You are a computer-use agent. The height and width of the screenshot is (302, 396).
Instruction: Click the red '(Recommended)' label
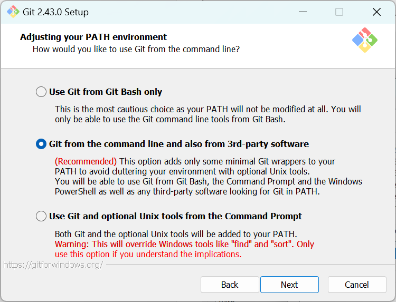[86, 161]
